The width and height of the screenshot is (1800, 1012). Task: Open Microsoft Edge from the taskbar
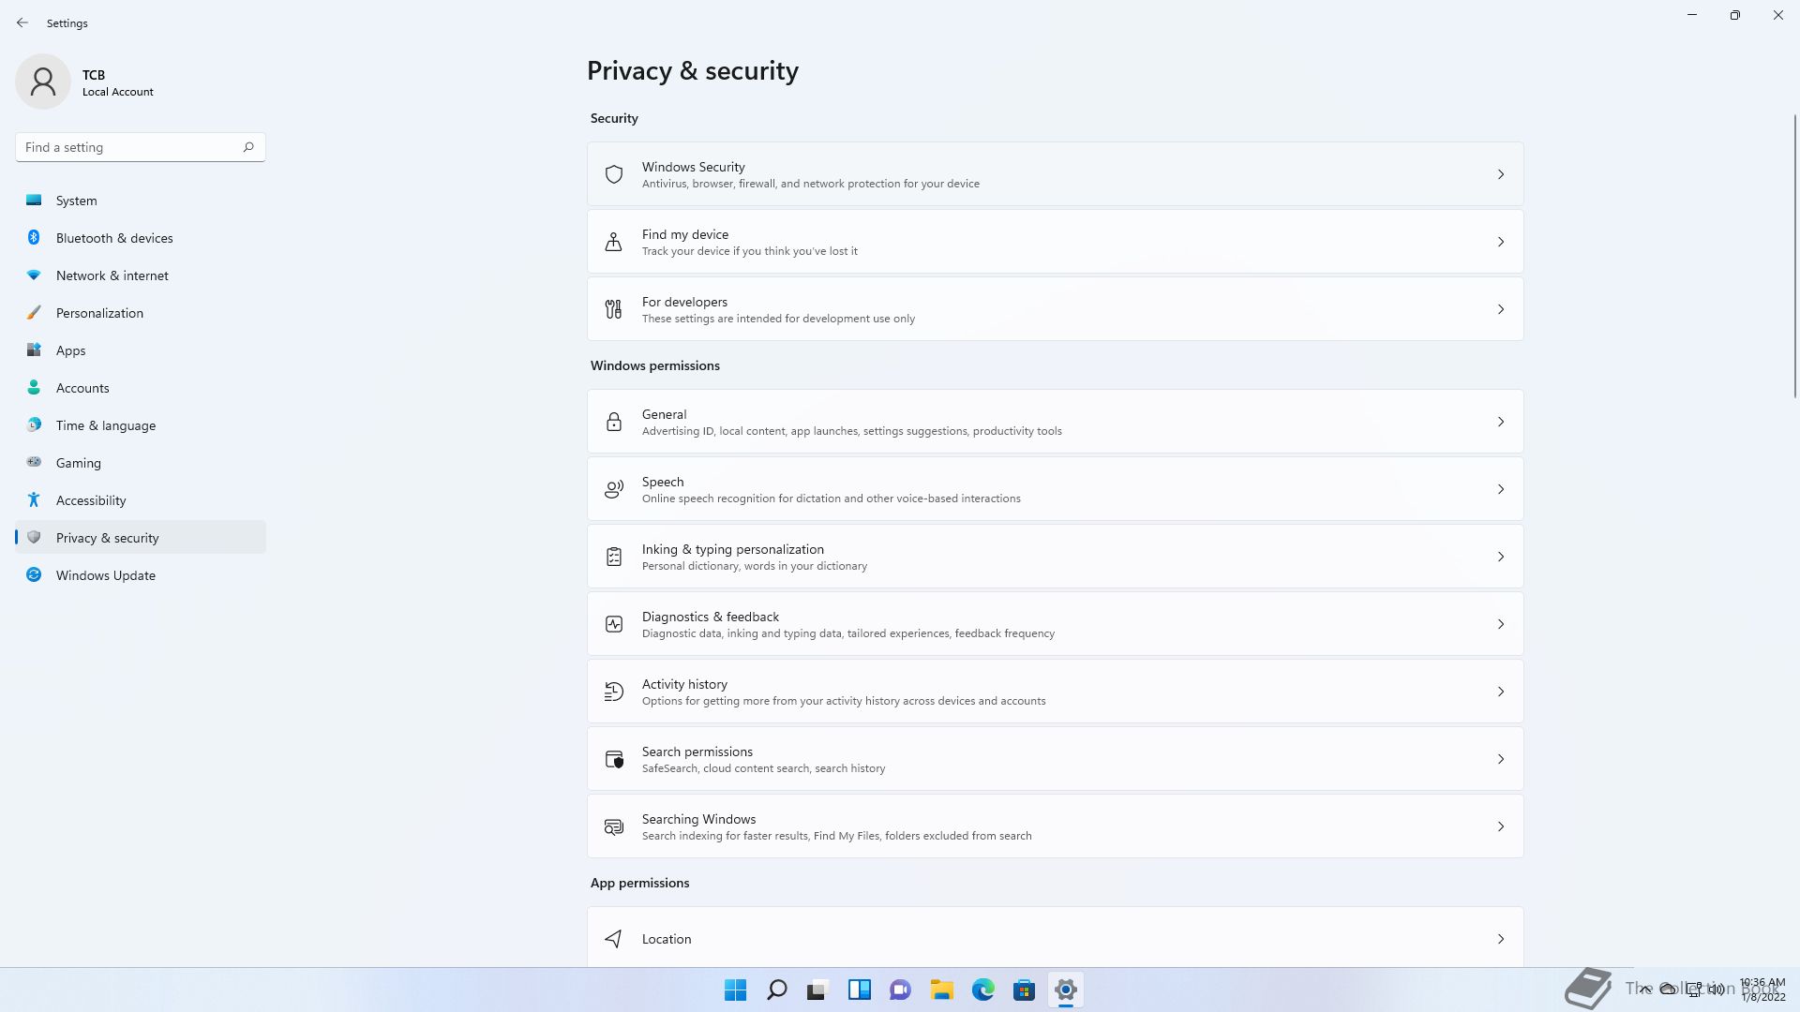pos(982,990)
